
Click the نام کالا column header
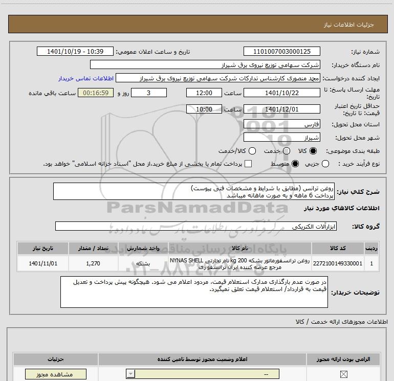[239, 248]
